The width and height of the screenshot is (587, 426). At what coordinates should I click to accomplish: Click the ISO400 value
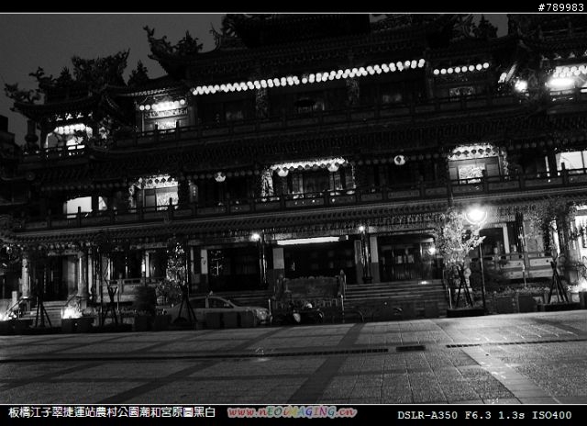(552, 415)
